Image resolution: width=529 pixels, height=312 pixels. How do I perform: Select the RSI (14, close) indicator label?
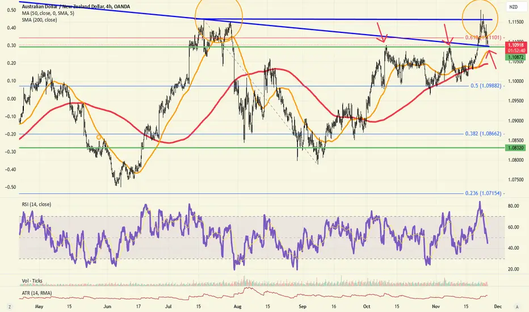(36, 204)
